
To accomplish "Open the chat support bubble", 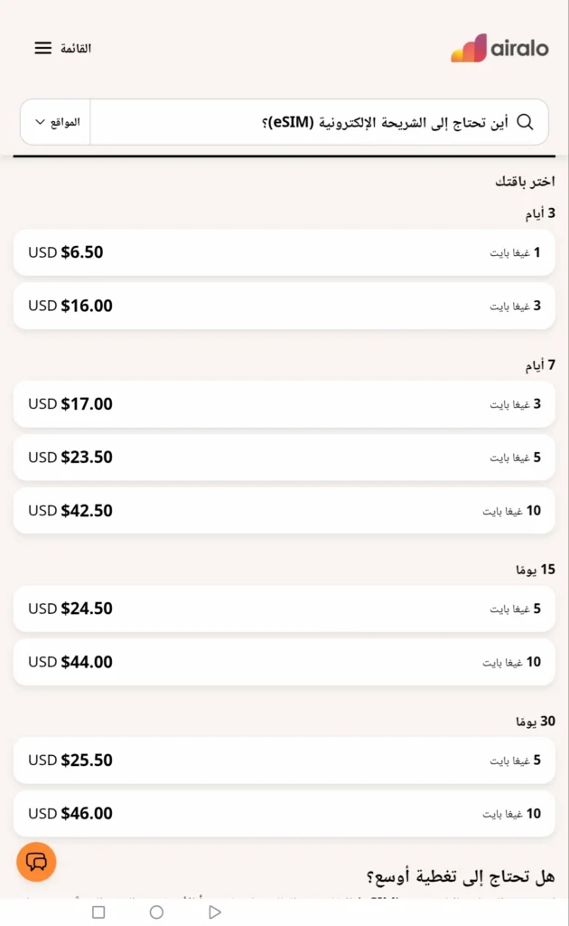I will [36, 862].
